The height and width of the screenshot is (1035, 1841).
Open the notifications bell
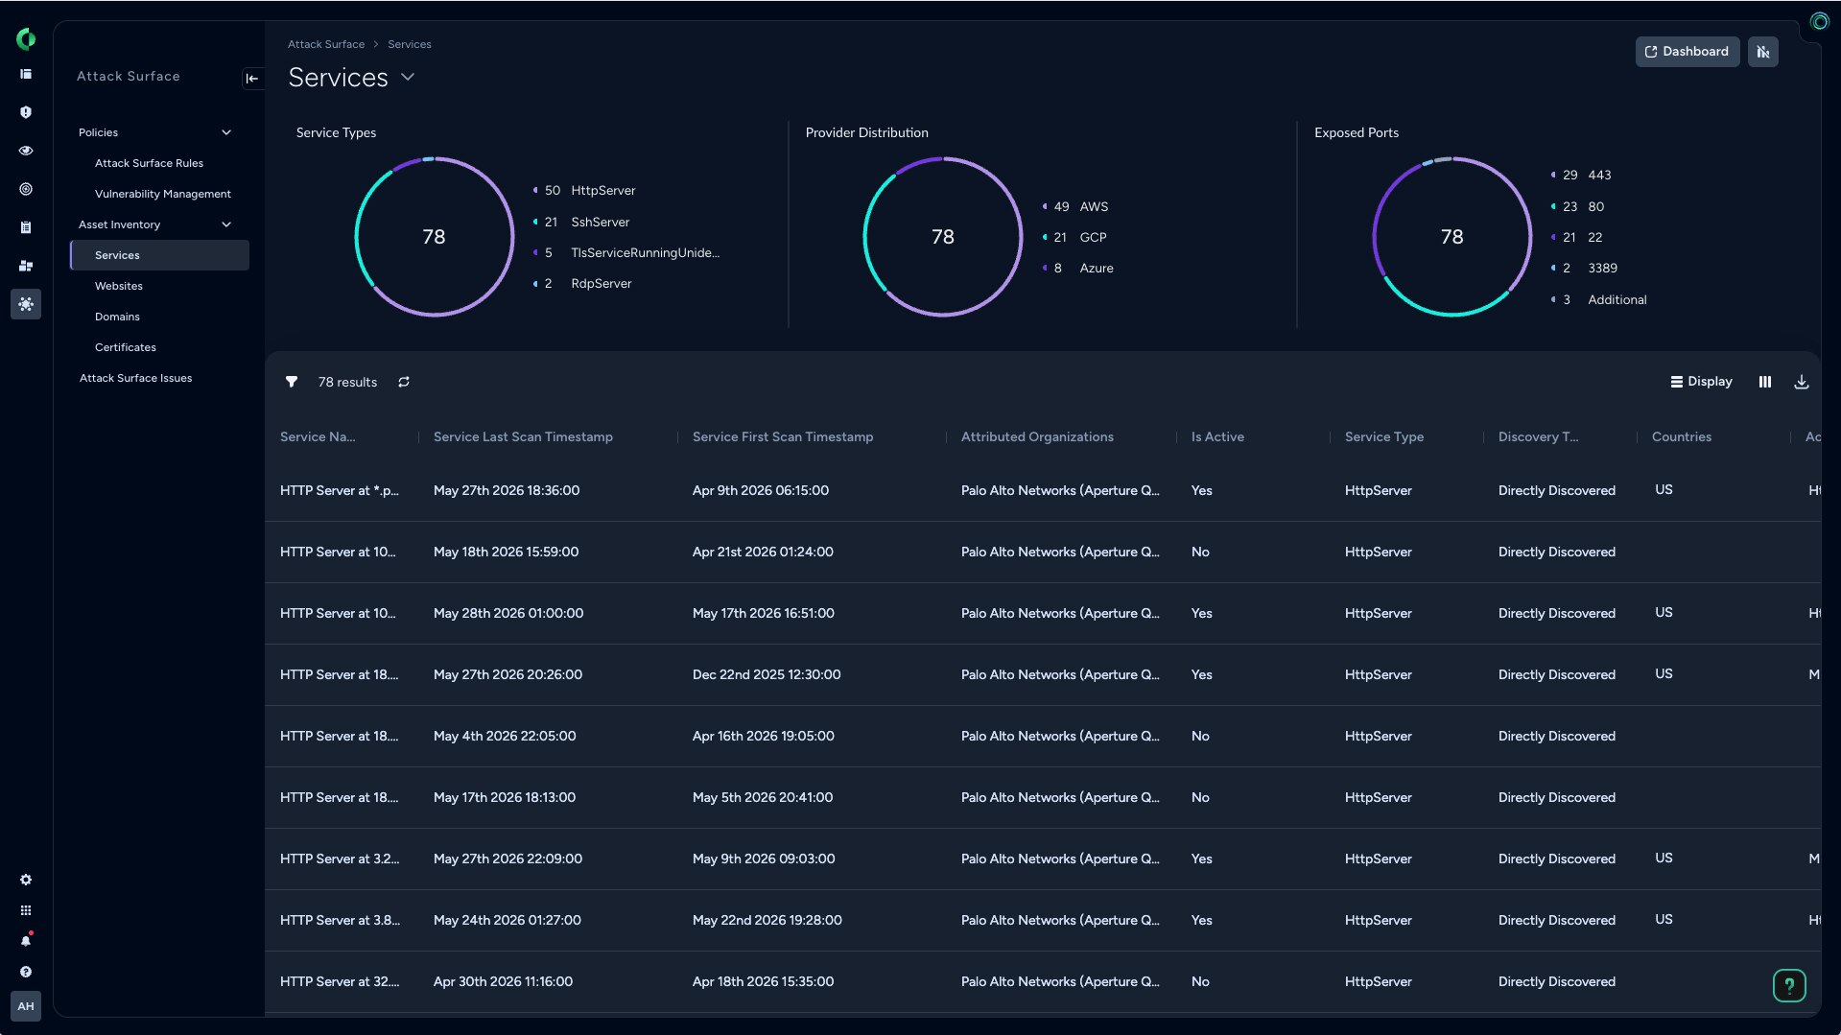click(26, 941)
